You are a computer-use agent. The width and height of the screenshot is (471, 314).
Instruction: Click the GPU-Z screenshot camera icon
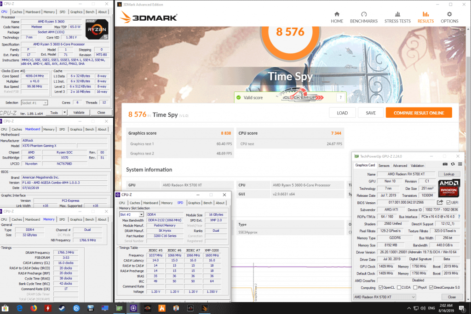(445, 164)
